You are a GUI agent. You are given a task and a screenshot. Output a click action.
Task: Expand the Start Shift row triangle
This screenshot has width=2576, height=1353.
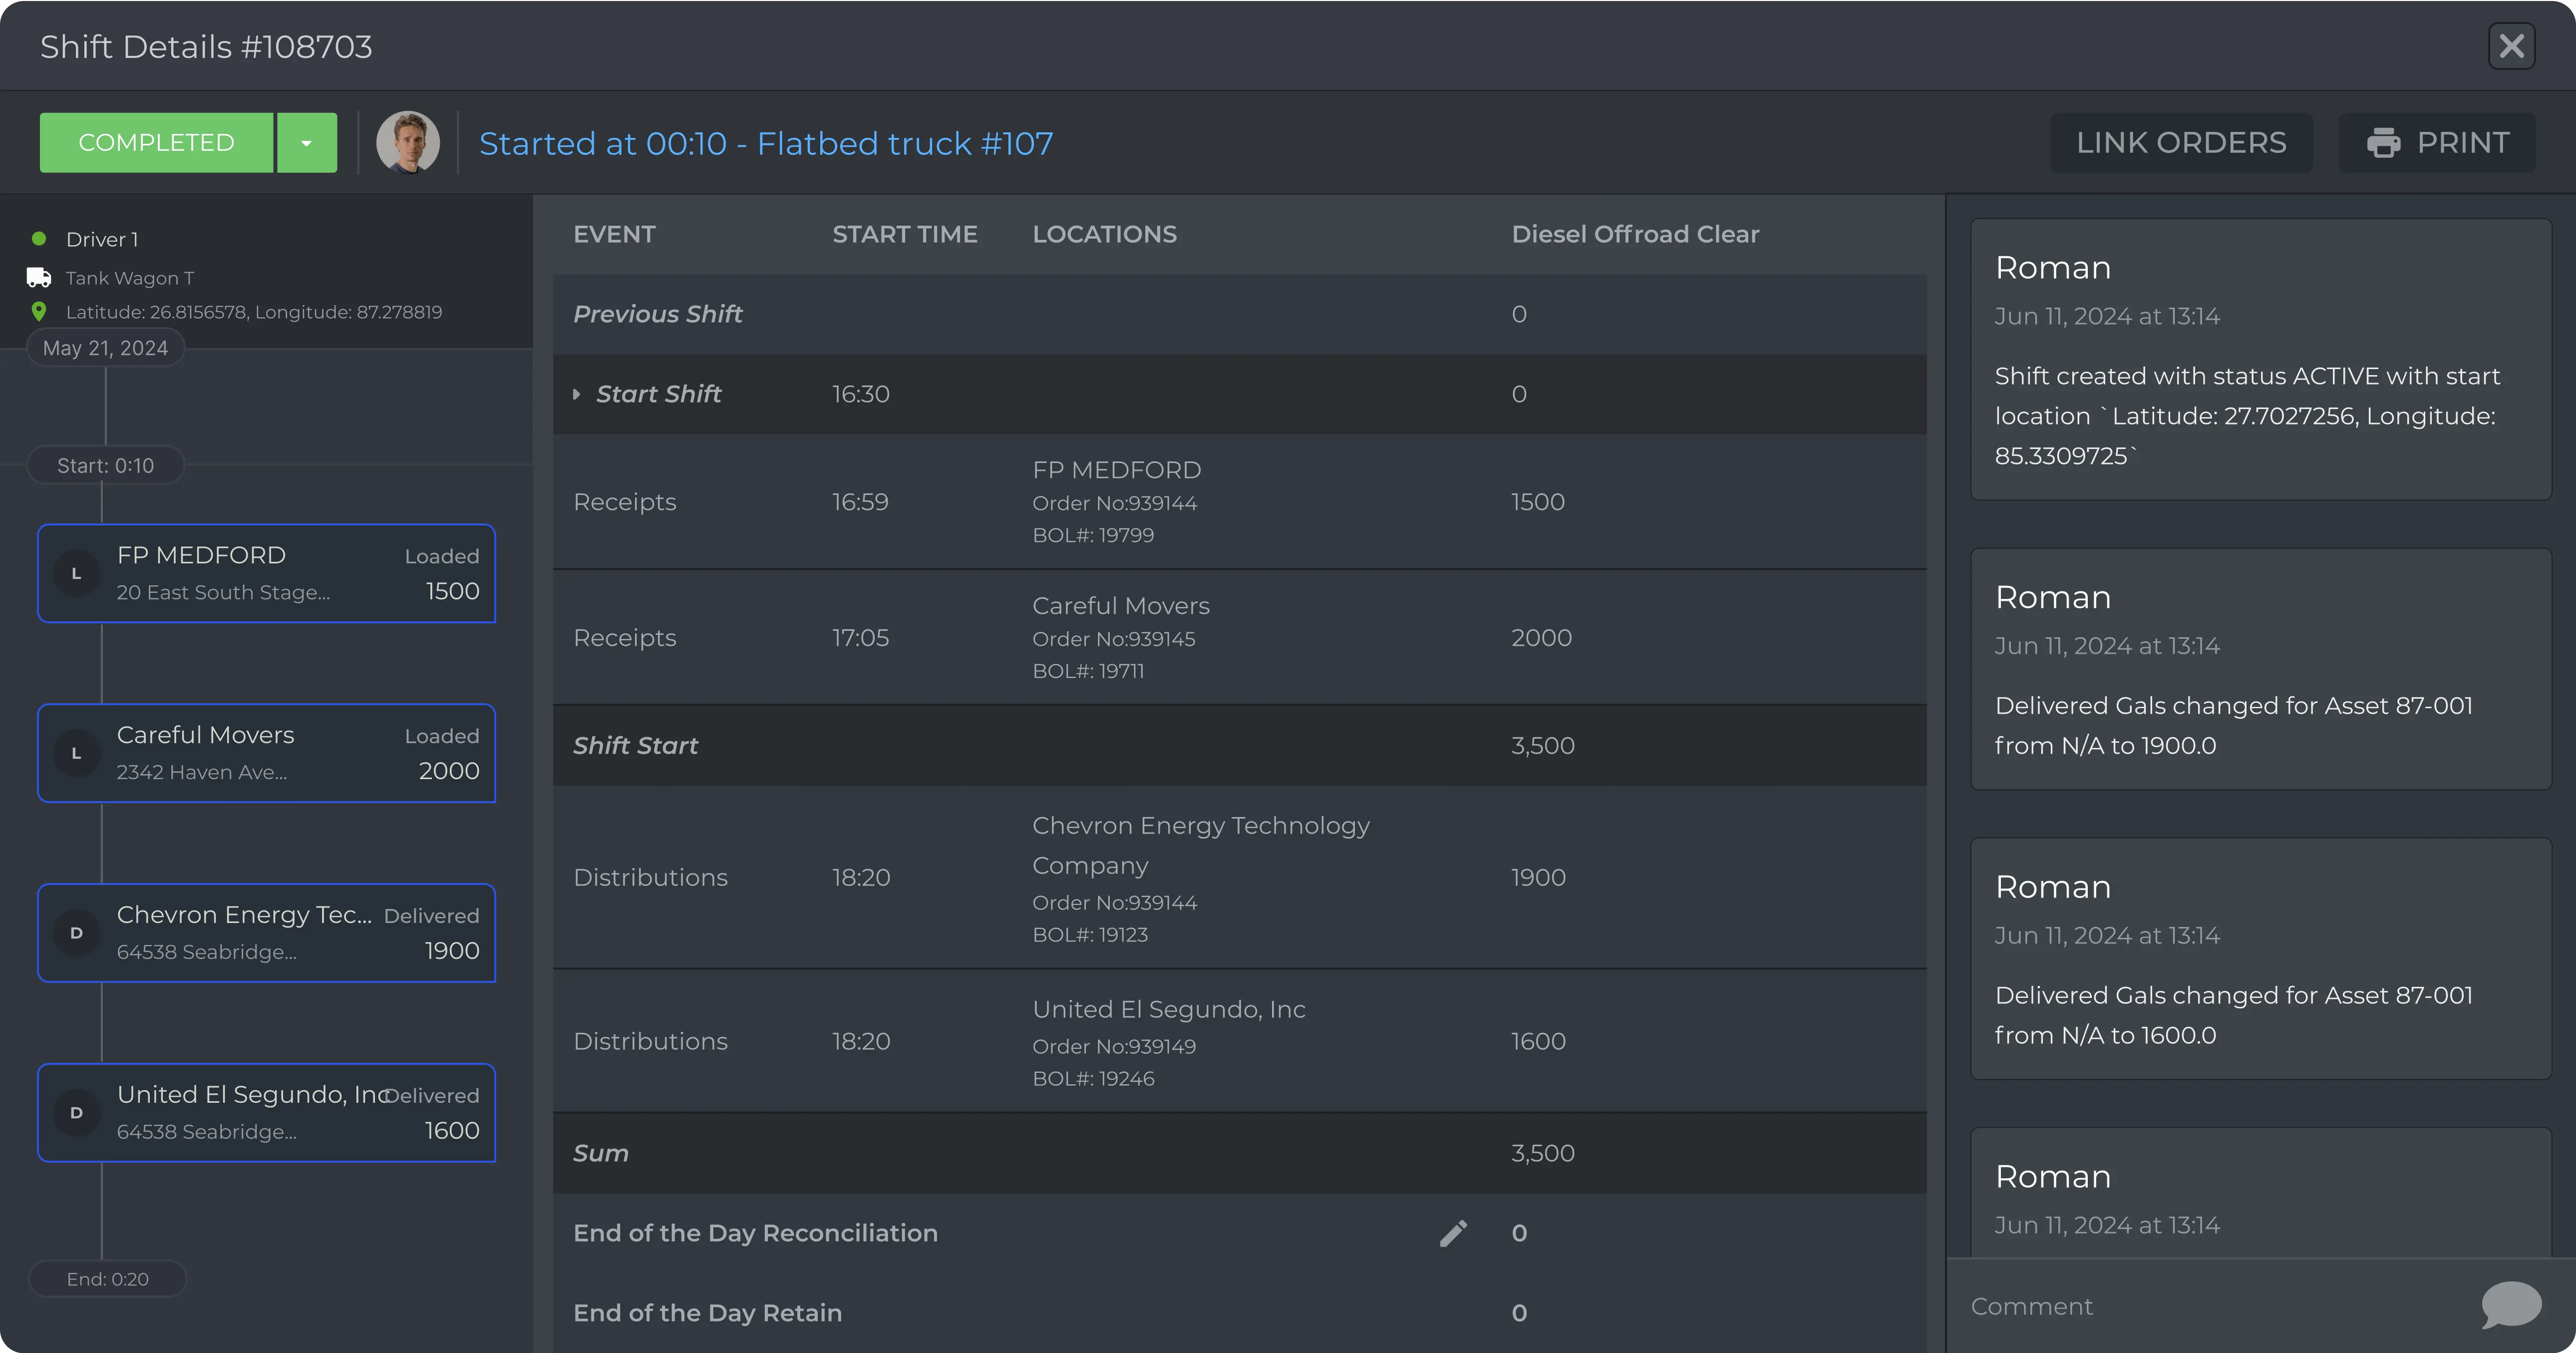[x=577, y=394]
